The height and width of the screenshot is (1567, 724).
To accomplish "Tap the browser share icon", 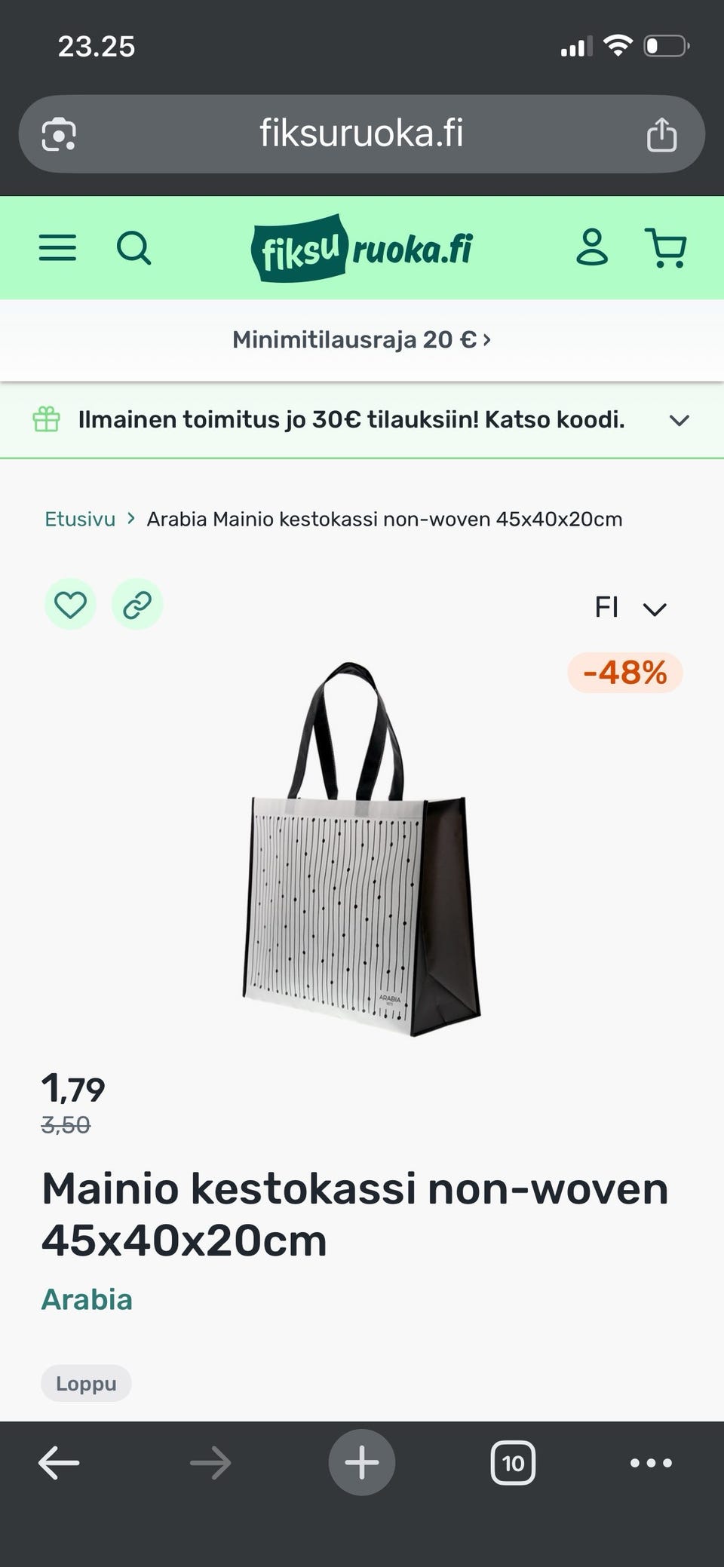I will coord(661,135).
